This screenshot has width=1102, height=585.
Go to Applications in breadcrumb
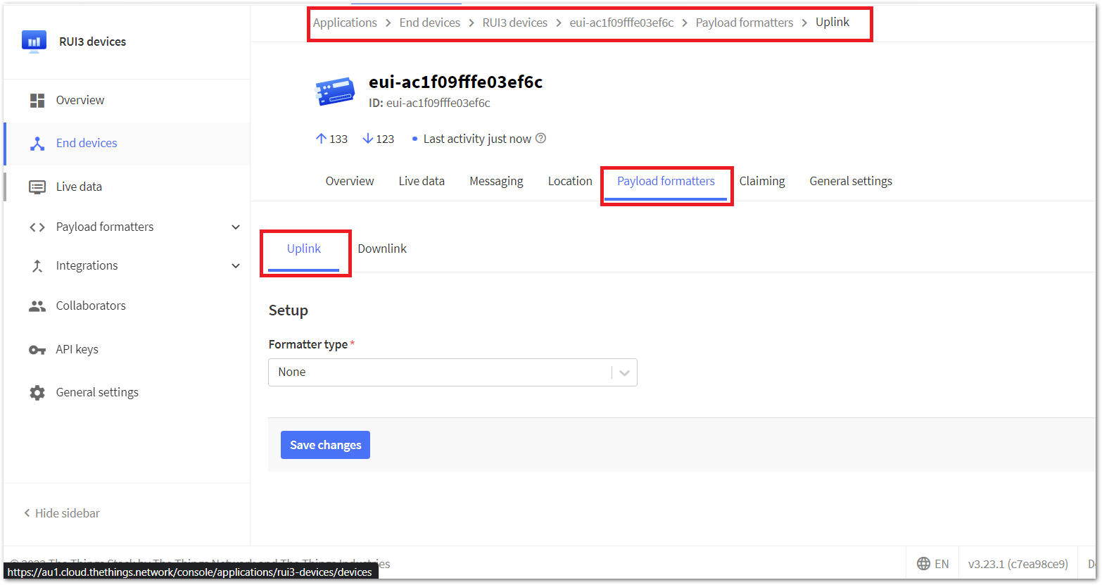click(345, 23)
